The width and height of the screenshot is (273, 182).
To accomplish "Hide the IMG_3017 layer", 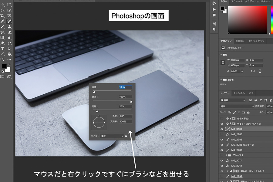I will pos(222,160).
